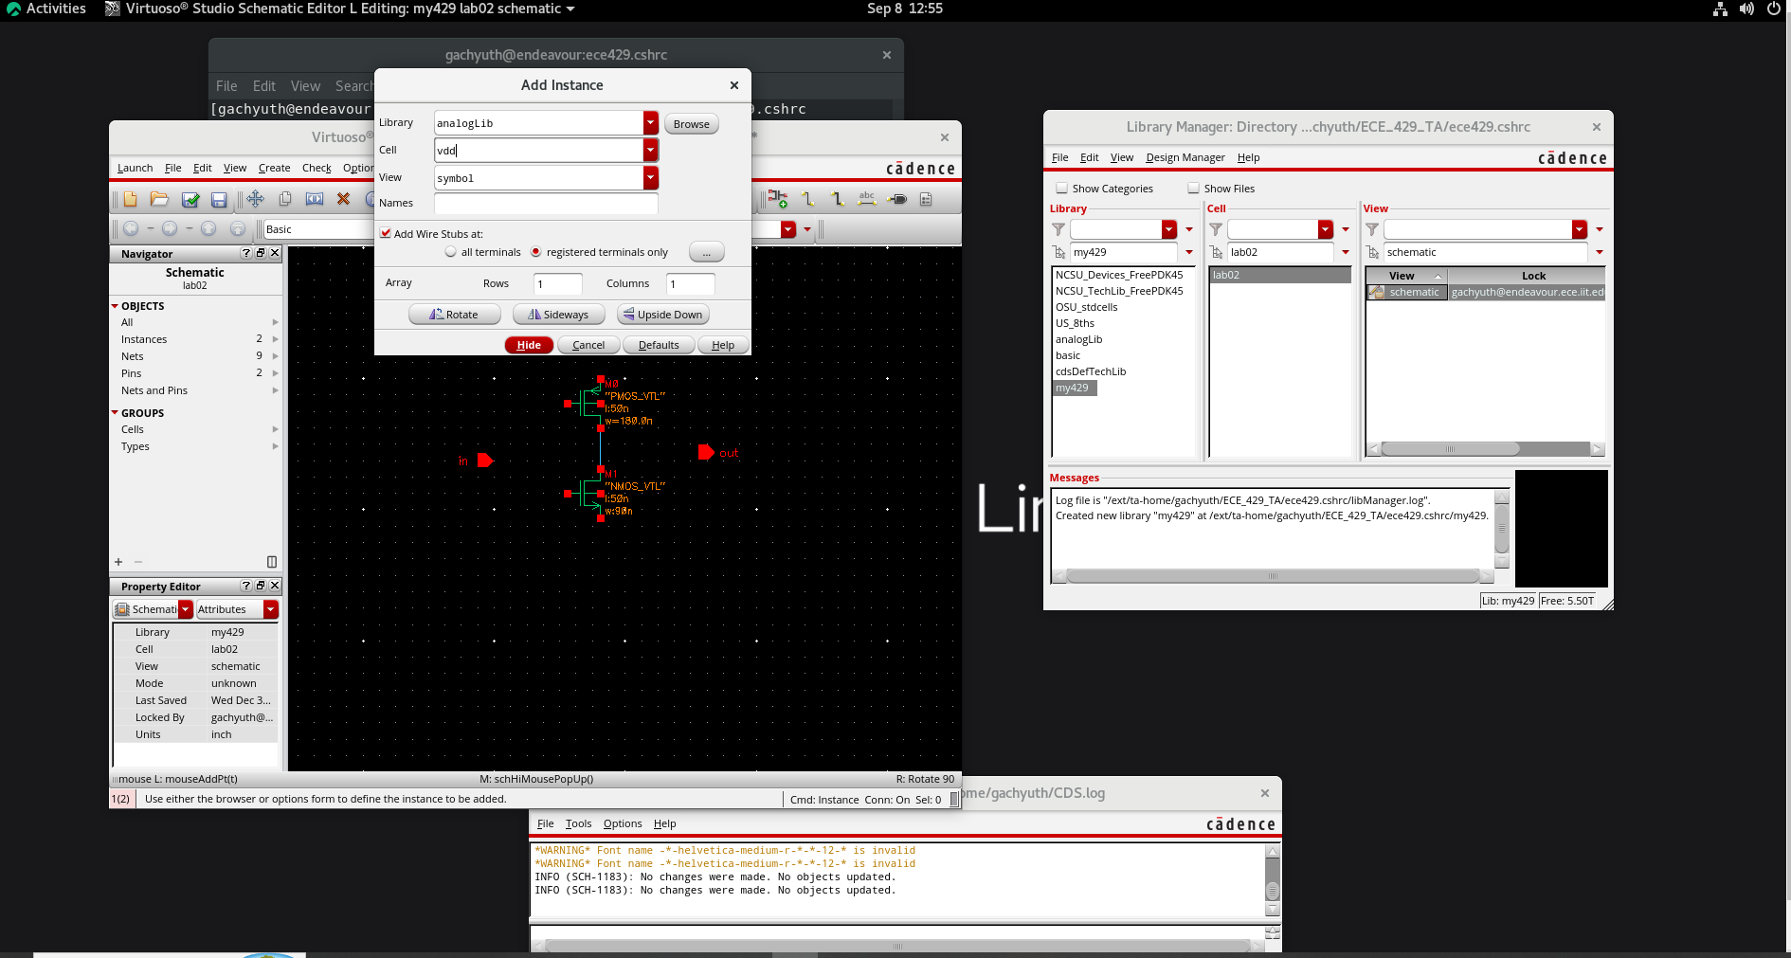The image size is (1791, 958).
Task: Click the Save floppy disk icon
Action: point(219,199)
